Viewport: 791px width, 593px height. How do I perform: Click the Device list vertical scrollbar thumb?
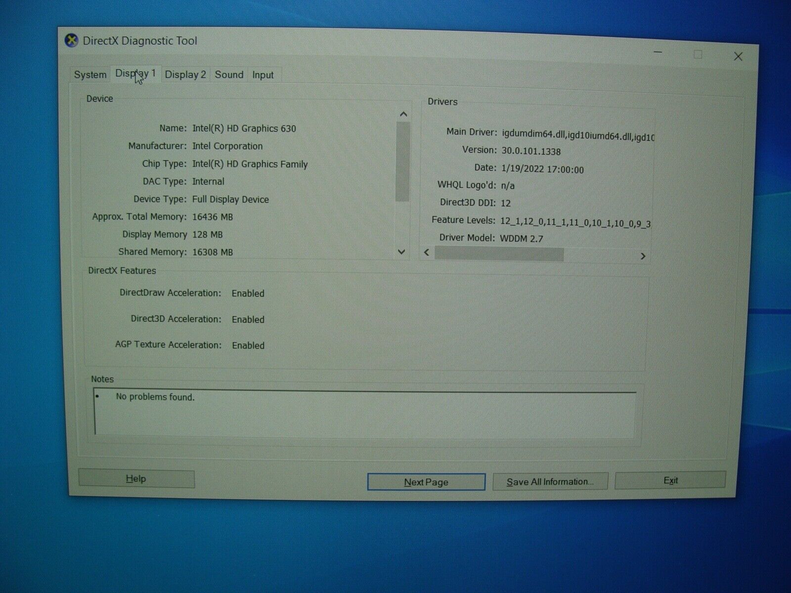[403, 162]
